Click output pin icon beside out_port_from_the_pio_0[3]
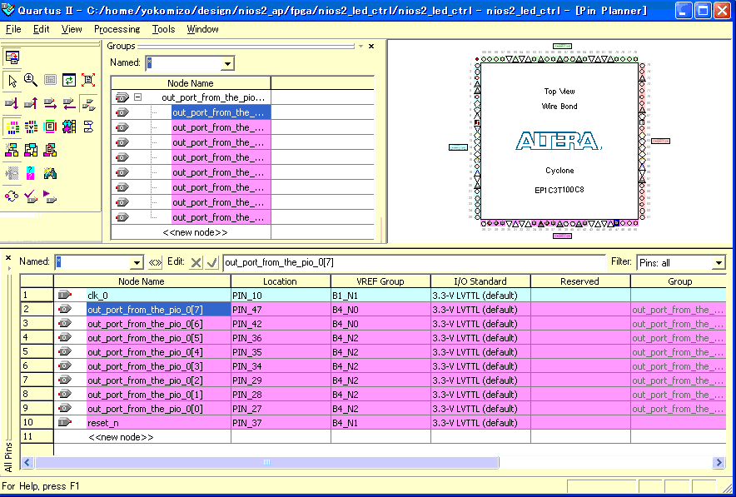This screenshot has width=736, height=497. point(65,365)
